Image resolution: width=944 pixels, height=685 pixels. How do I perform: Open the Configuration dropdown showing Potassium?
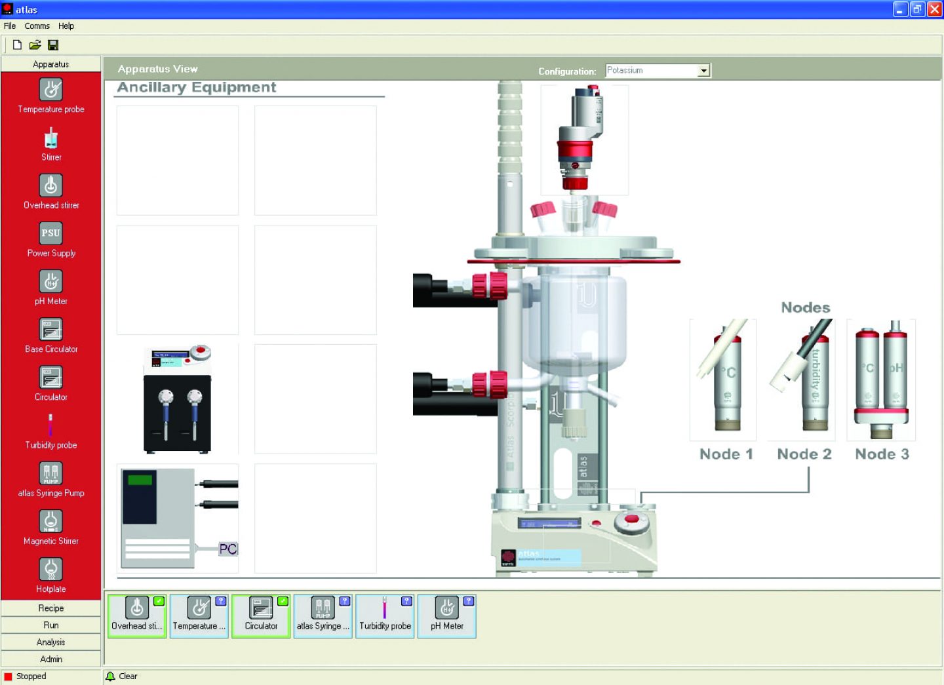pos(703,70)
